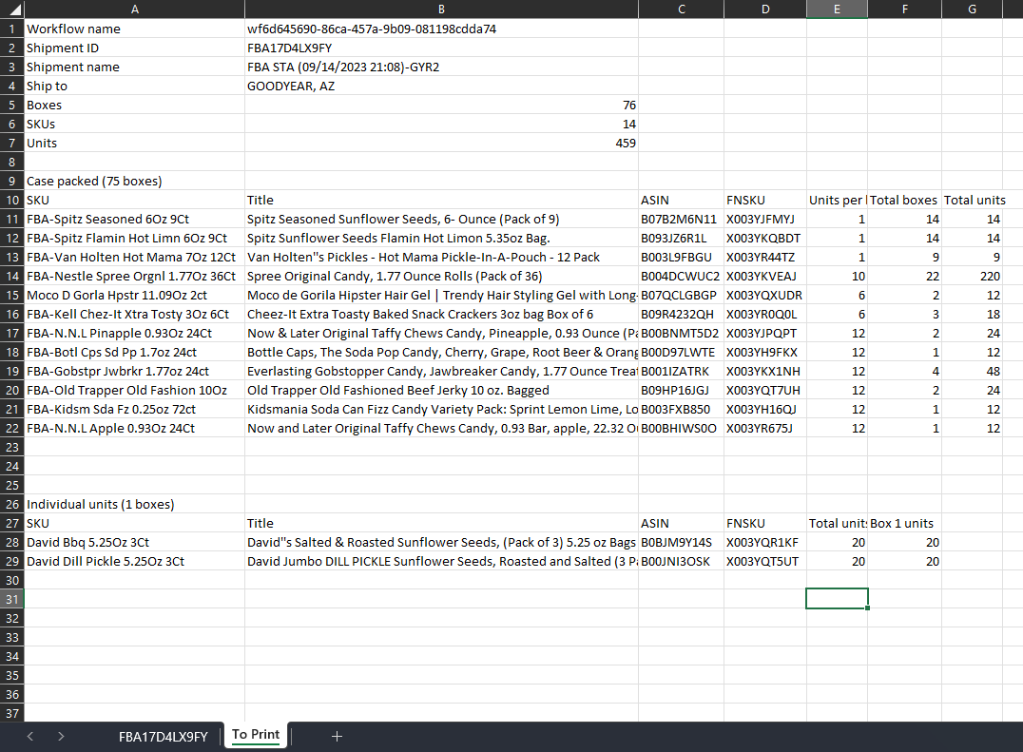Select FNSKU X003YQT5UT cell
This screenshot has width=1023, height=752.
(x=765, y=561)
